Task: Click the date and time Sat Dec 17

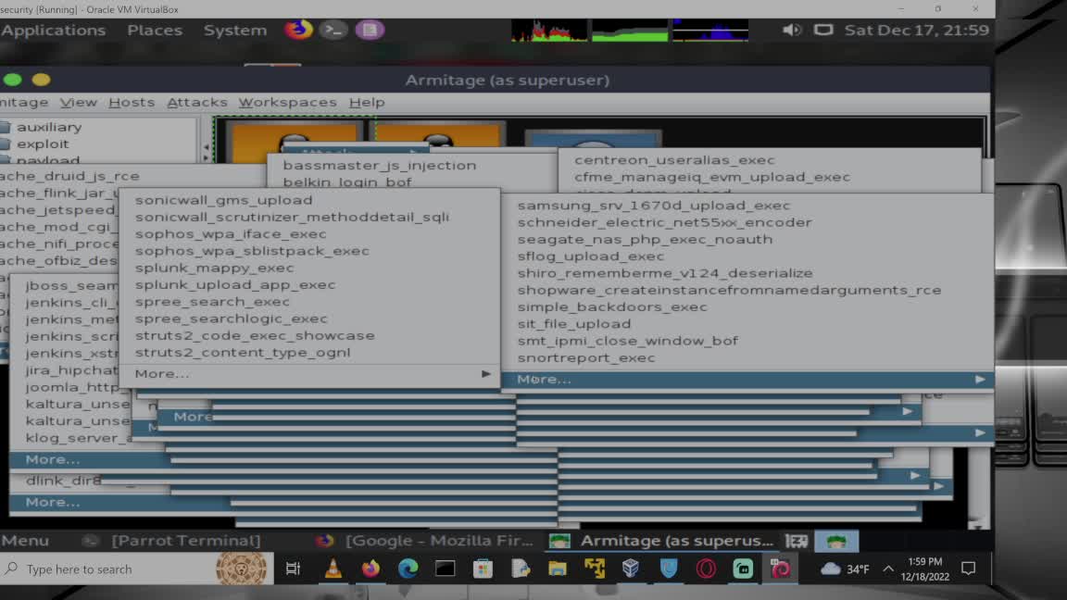Action: (x=917, y=30)
